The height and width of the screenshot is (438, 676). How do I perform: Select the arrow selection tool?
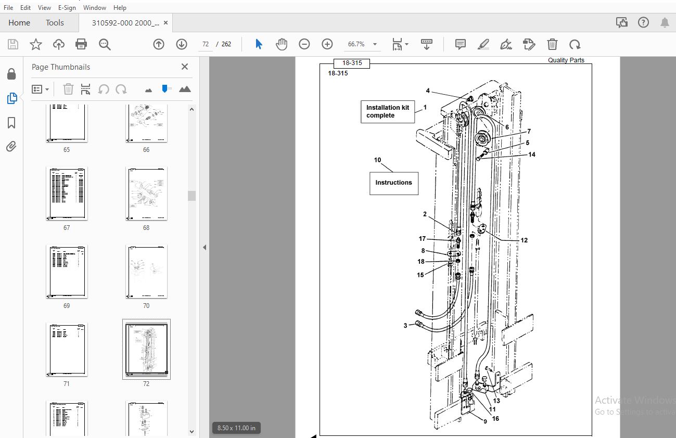pos(259,44)
